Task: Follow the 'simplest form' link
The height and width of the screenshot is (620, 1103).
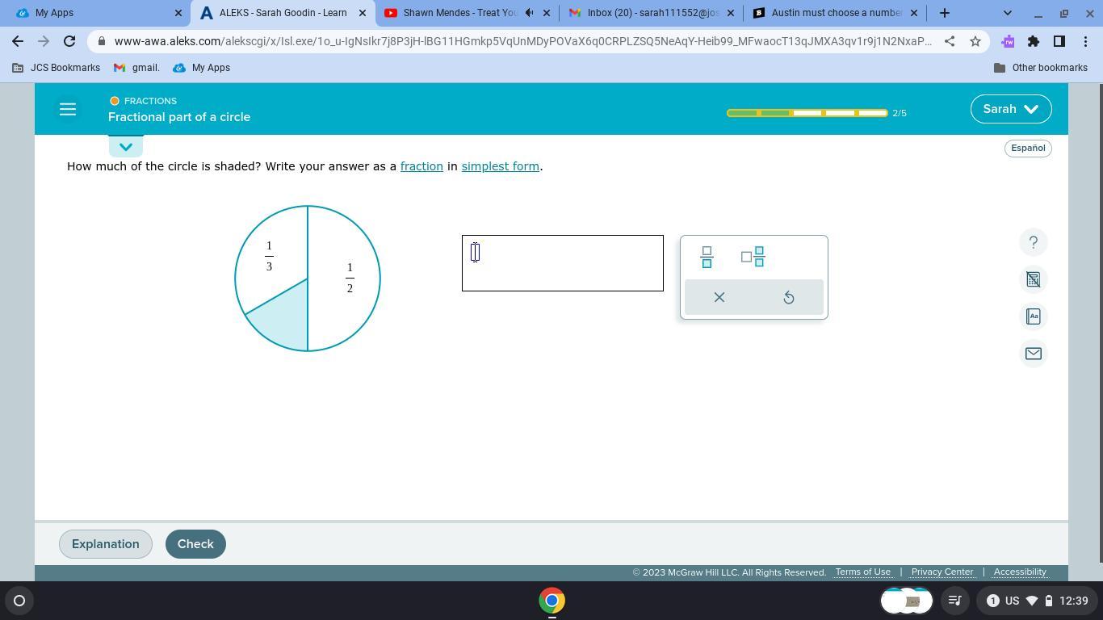Action: 500,166
